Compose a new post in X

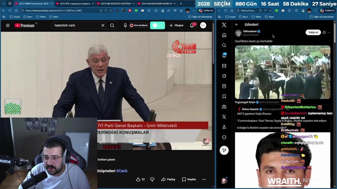pyautogui.click(x=224, y=150)
